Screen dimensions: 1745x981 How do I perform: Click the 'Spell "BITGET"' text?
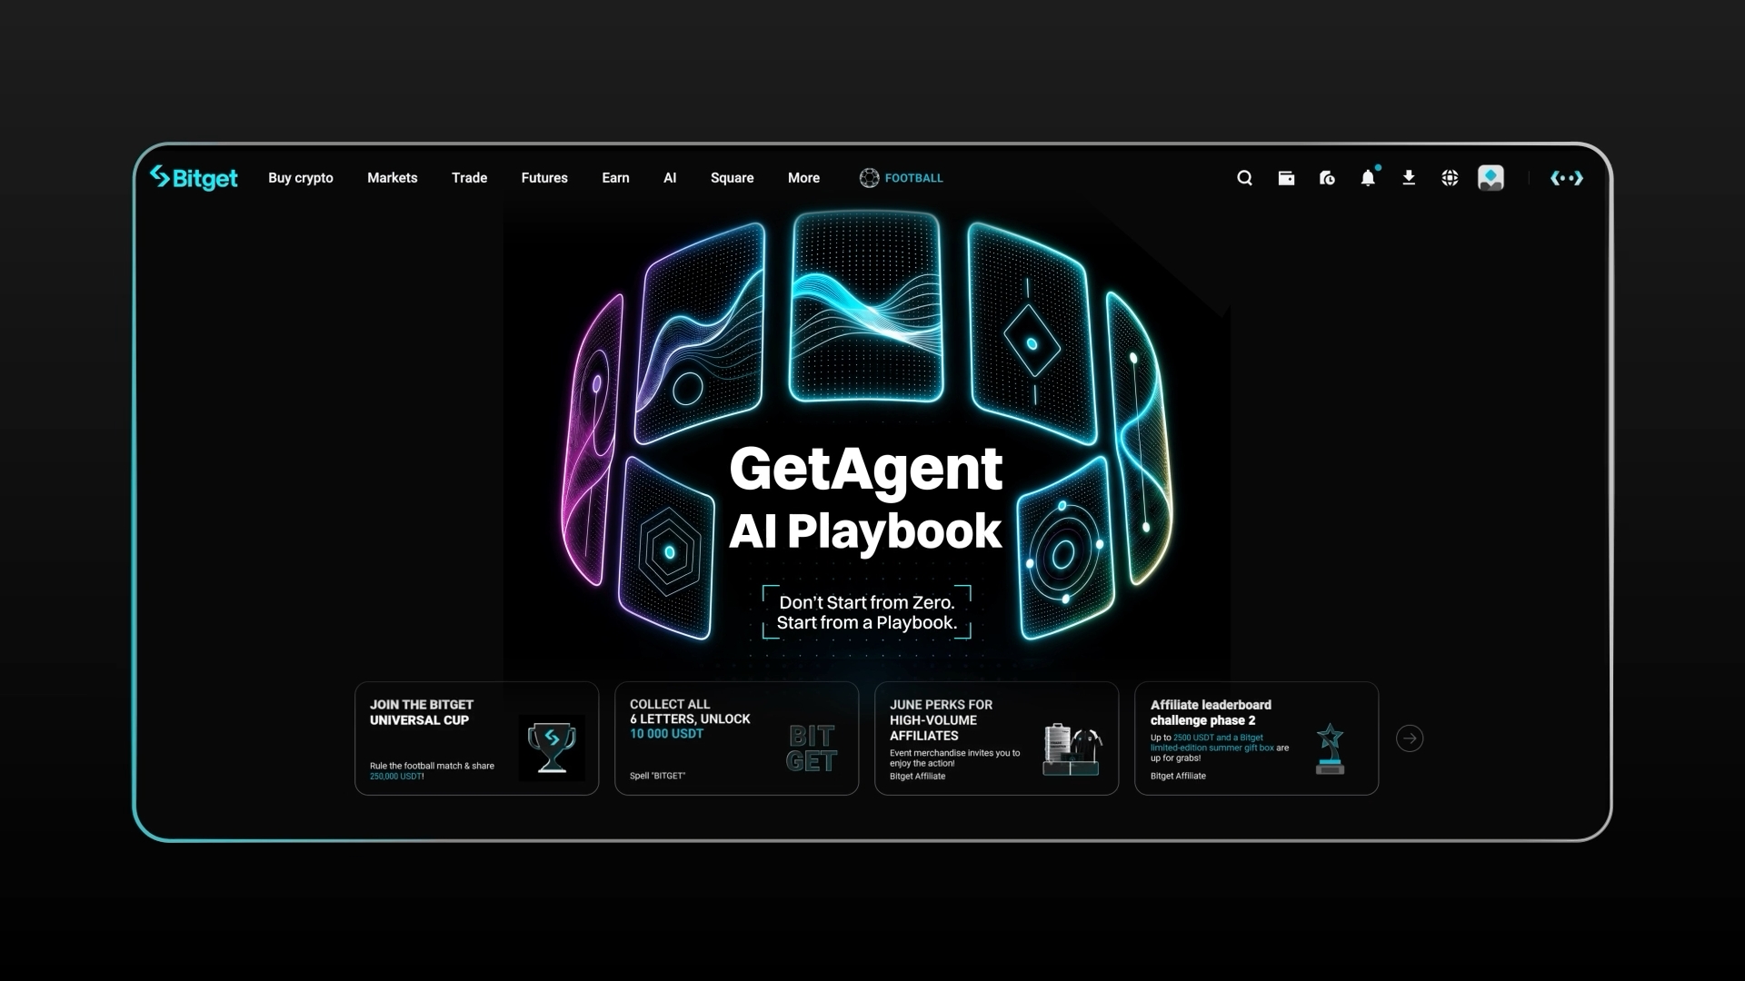pos(657,776)
